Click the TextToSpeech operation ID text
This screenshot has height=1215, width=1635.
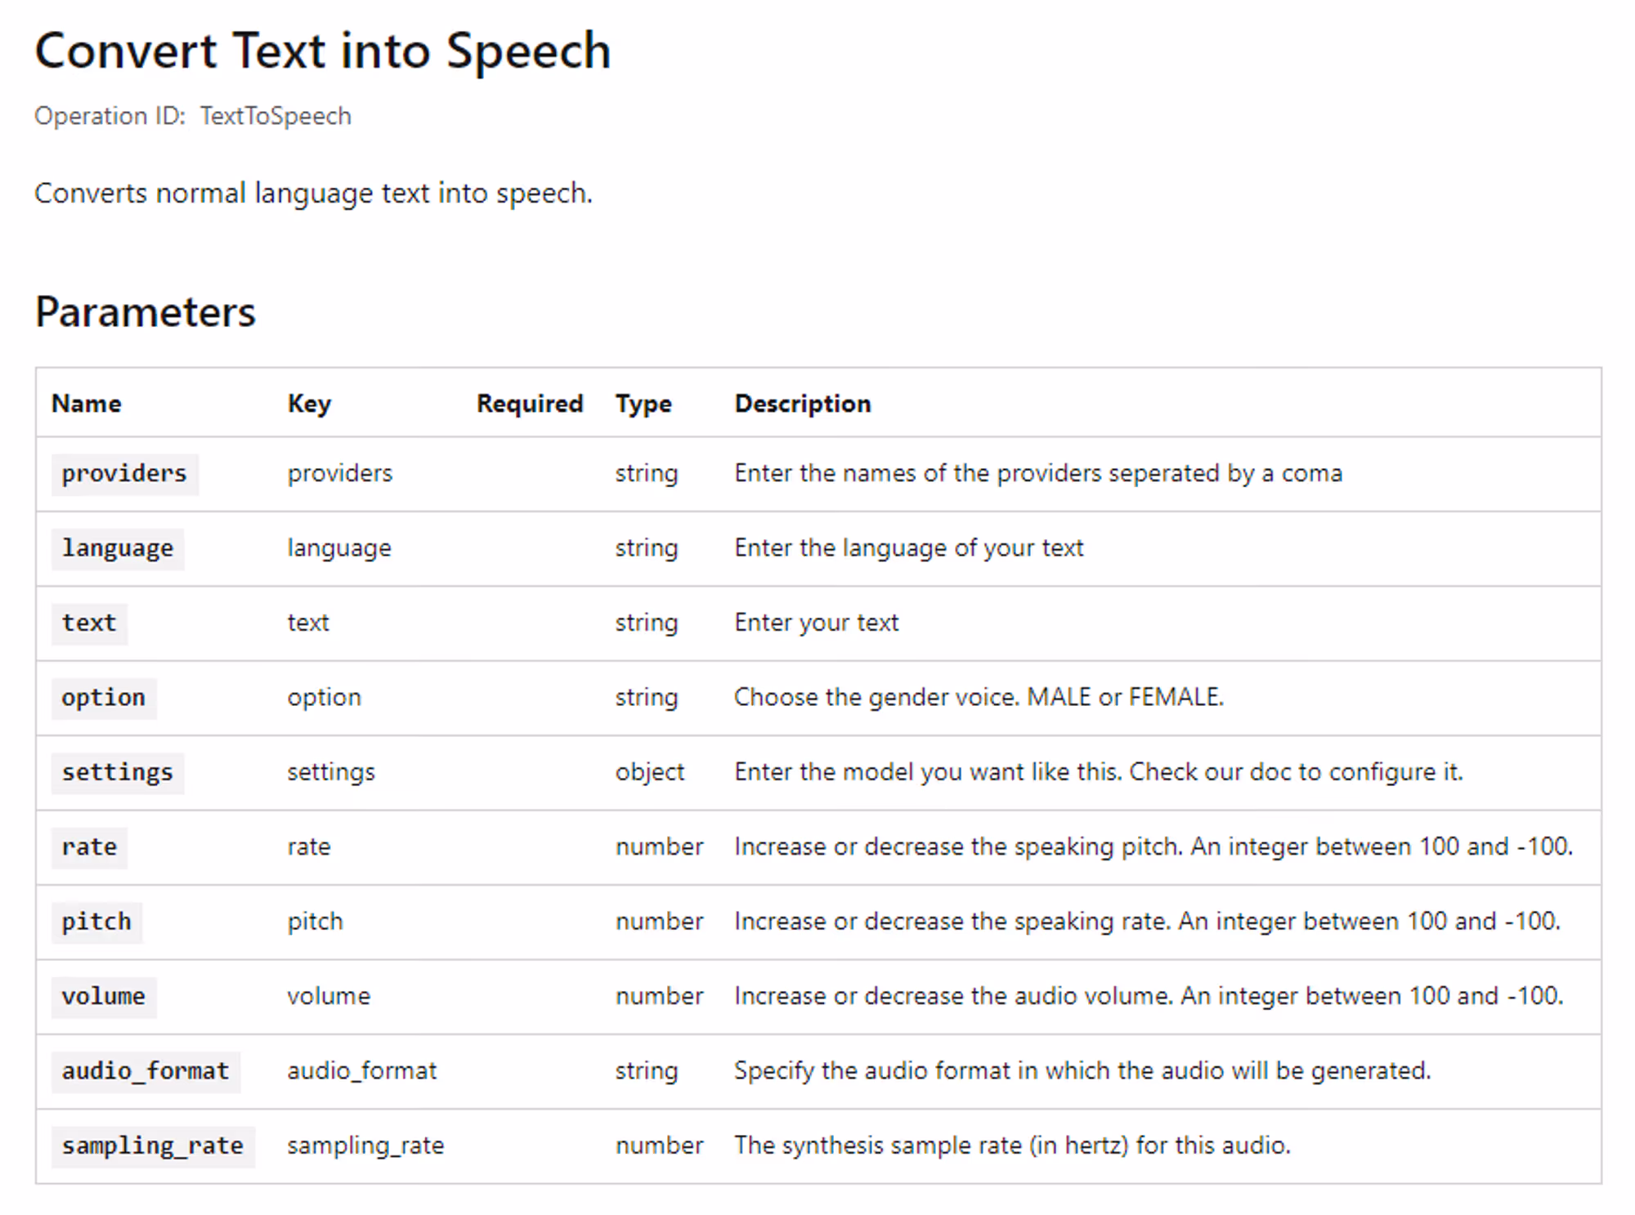coord(275,116)
